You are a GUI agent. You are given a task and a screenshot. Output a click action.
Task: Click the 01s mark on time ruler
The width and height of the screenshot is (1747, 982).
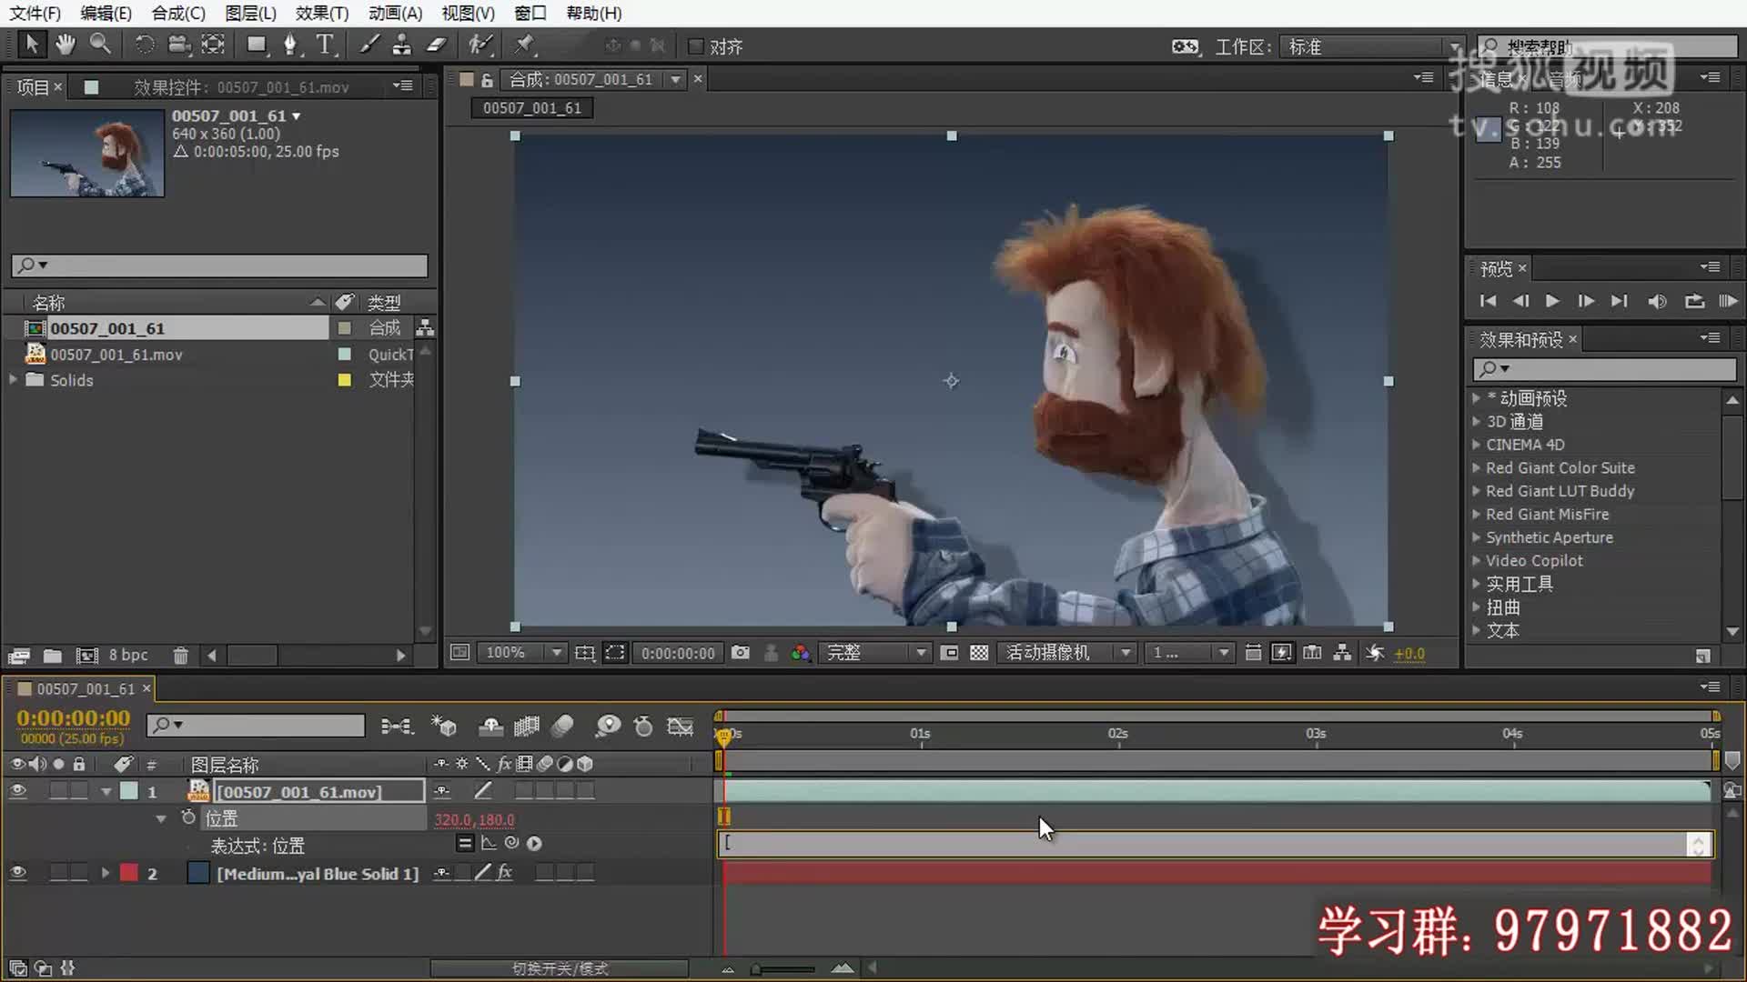coord(920,733)
